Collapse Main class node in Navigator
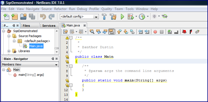208x102 pixels. click(4, 70)
